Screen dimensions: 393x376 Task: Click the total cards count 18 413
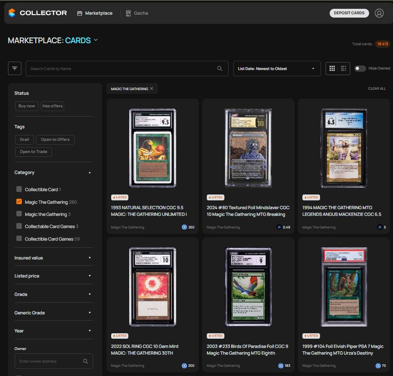383,44
